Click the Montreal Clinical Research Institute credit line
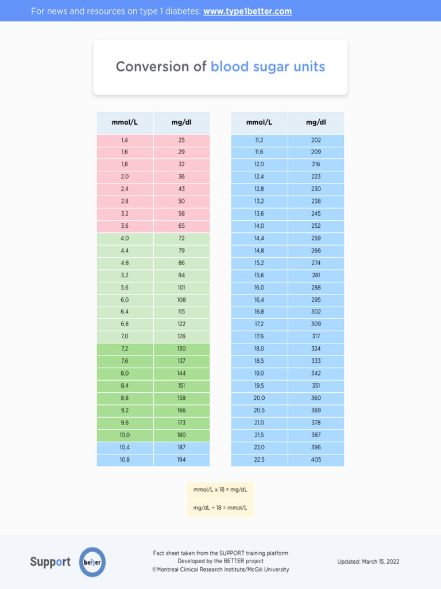The width and height of the screenshot is (441, 589). click(x=220, y=570)
